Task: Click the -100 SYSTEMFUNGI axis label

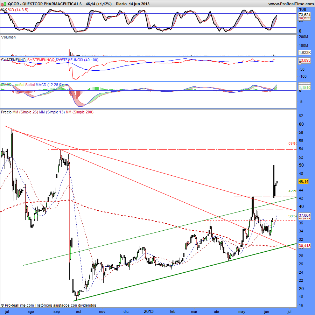Action: (x=303, y=76)
